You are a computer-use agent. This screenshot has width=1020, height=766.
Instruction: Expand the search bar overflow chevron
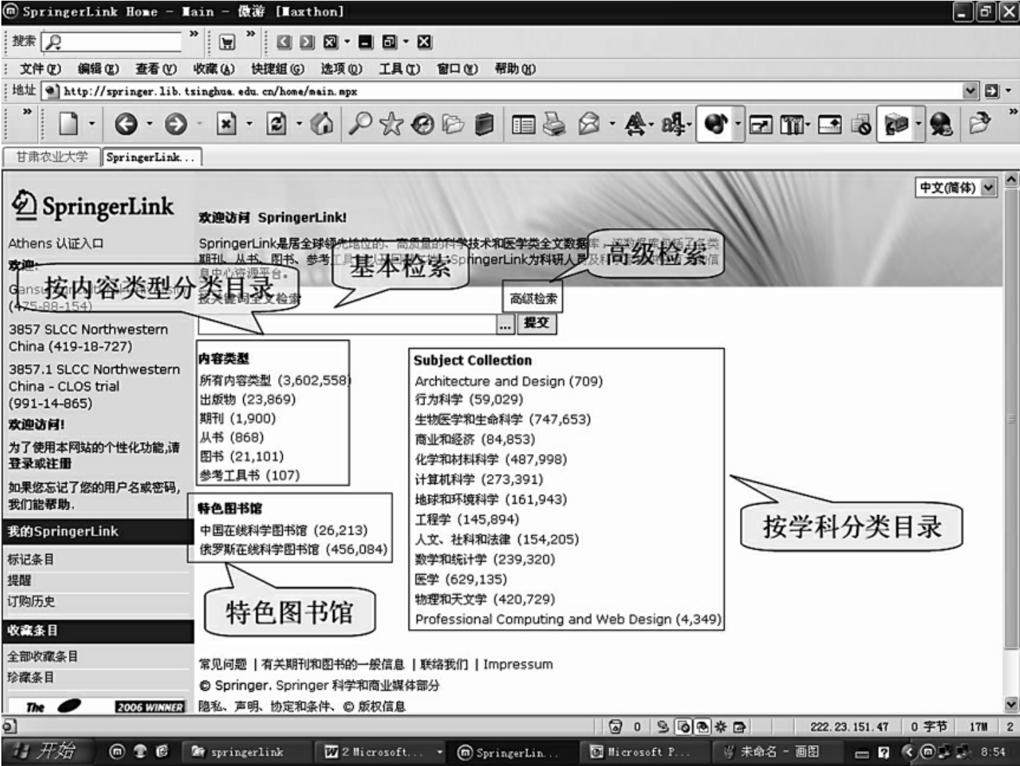pos(194,34)
